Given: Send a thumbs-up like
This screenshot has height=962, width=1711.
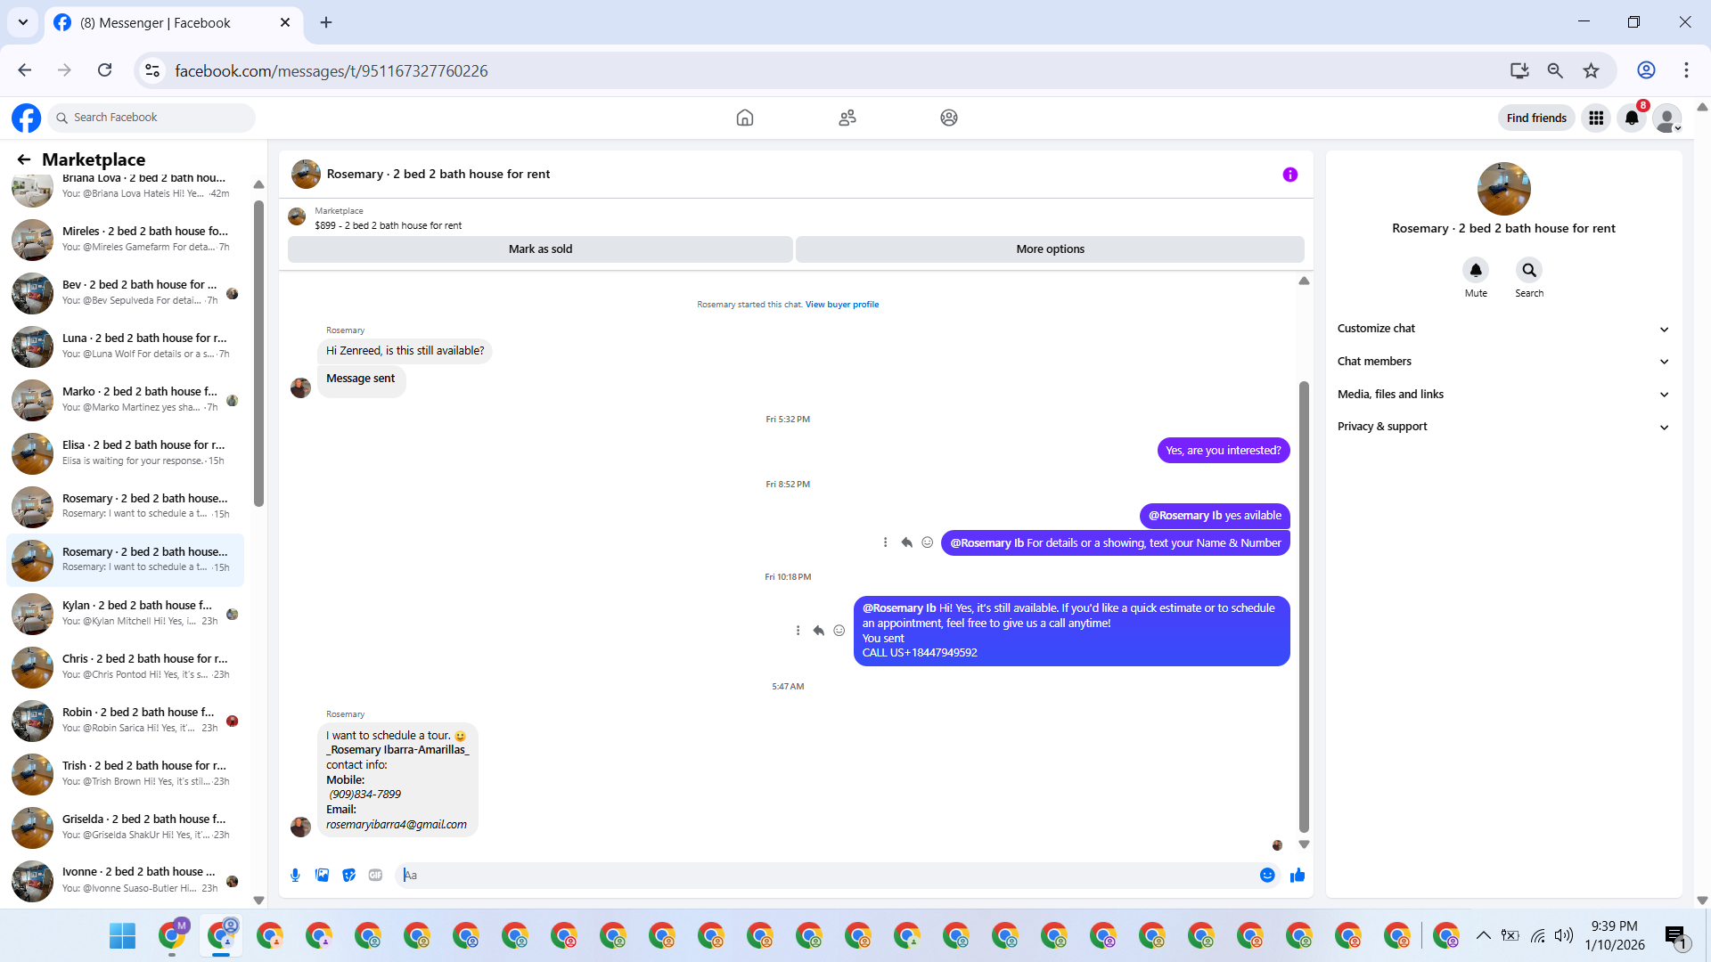Looking at the screenshot, I should (1298, 876).
